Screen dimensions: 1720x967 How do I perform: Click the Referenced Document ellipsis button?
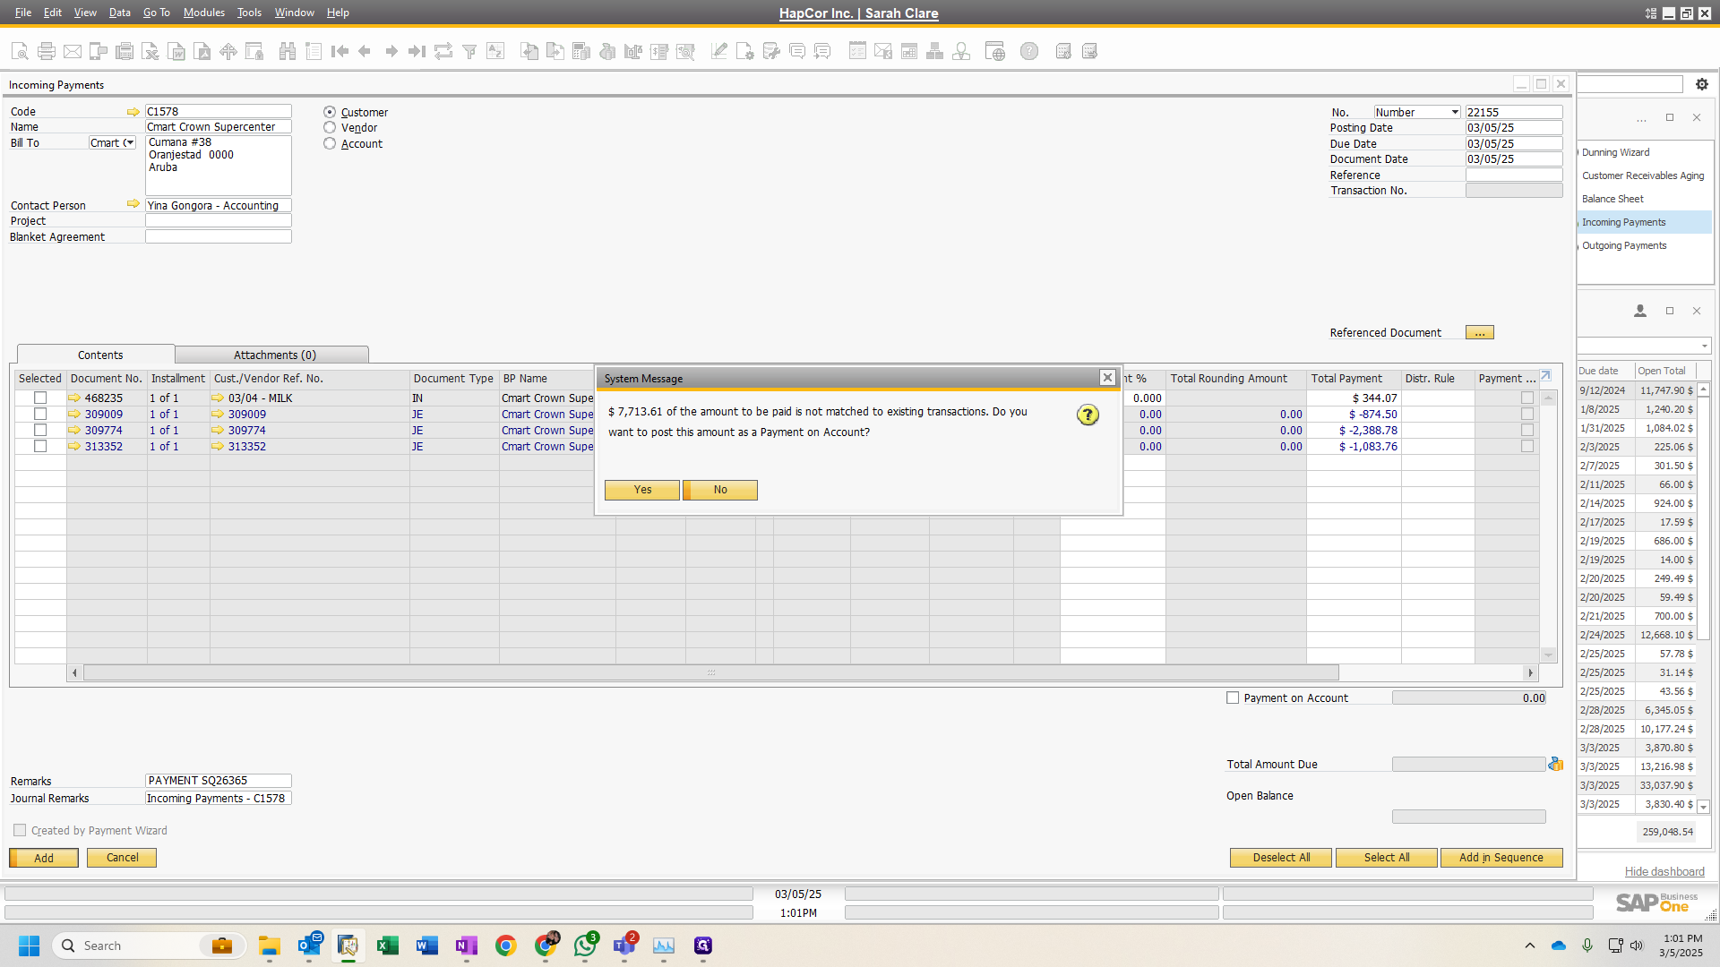pos(1480,332)
